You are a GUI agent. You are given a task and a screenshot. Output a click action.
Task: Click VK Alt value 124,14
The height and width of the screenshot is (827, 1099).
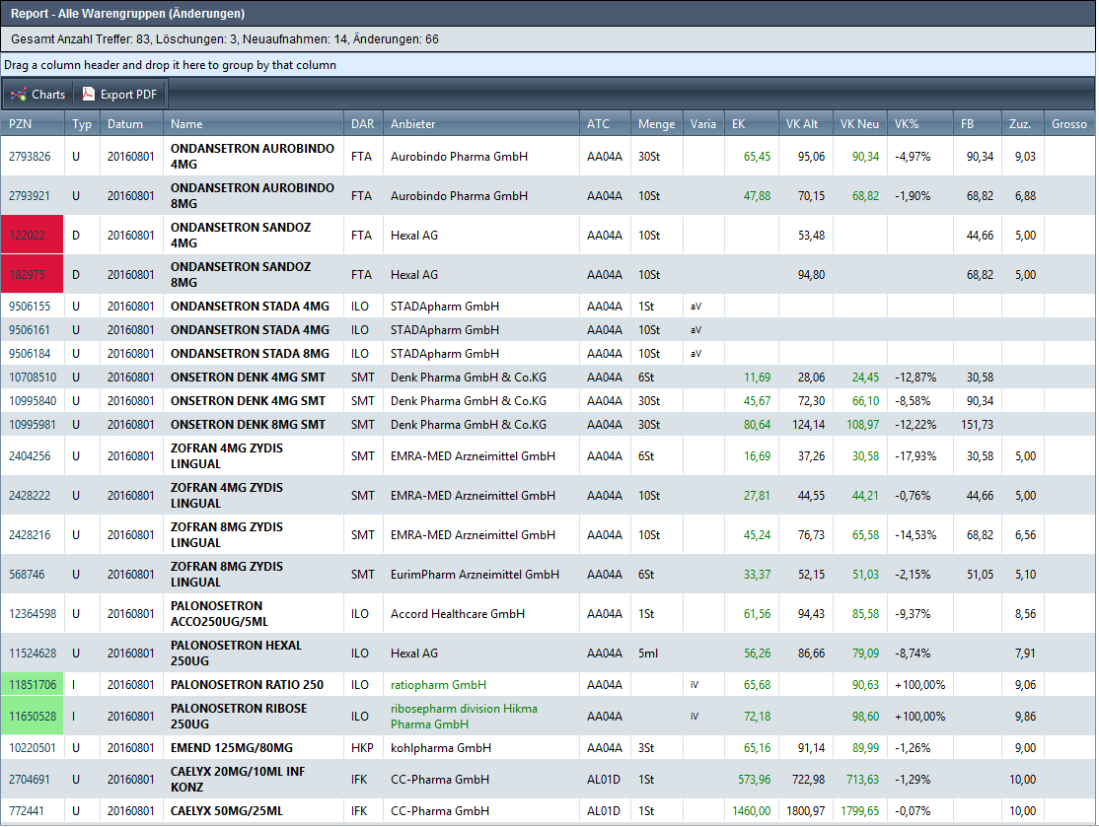(x=808, y=425)
